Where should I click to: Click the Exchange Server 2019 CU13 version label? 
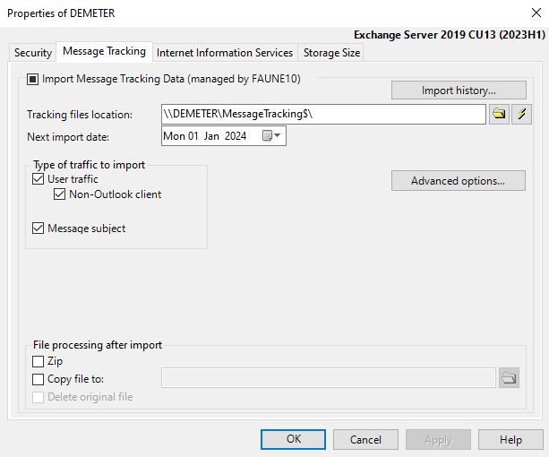(450, 35)
